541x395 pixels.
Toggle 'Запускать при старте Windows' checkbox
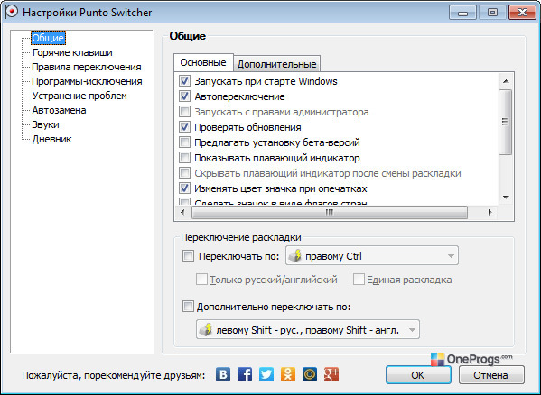click(184, 81)
